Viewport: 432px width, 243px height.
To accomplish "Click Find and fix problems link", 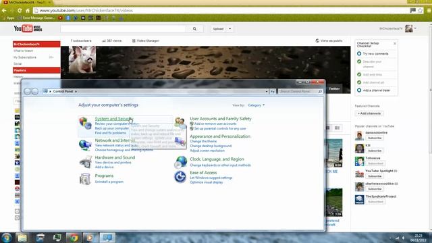I will click(111, 133).
